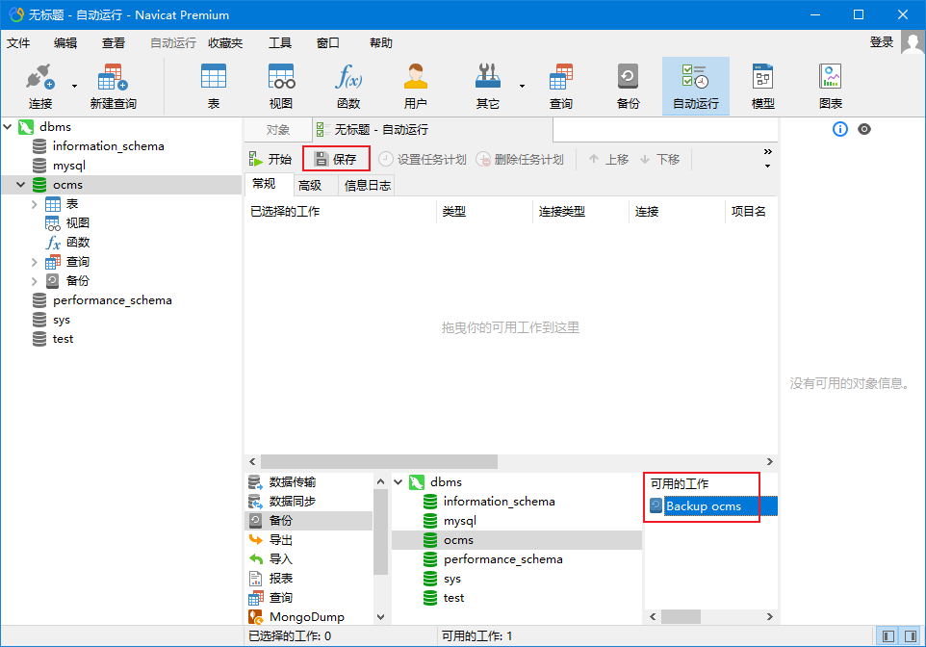
Task: Select the Backup ocms available job
Action: (x=703, y=506)
